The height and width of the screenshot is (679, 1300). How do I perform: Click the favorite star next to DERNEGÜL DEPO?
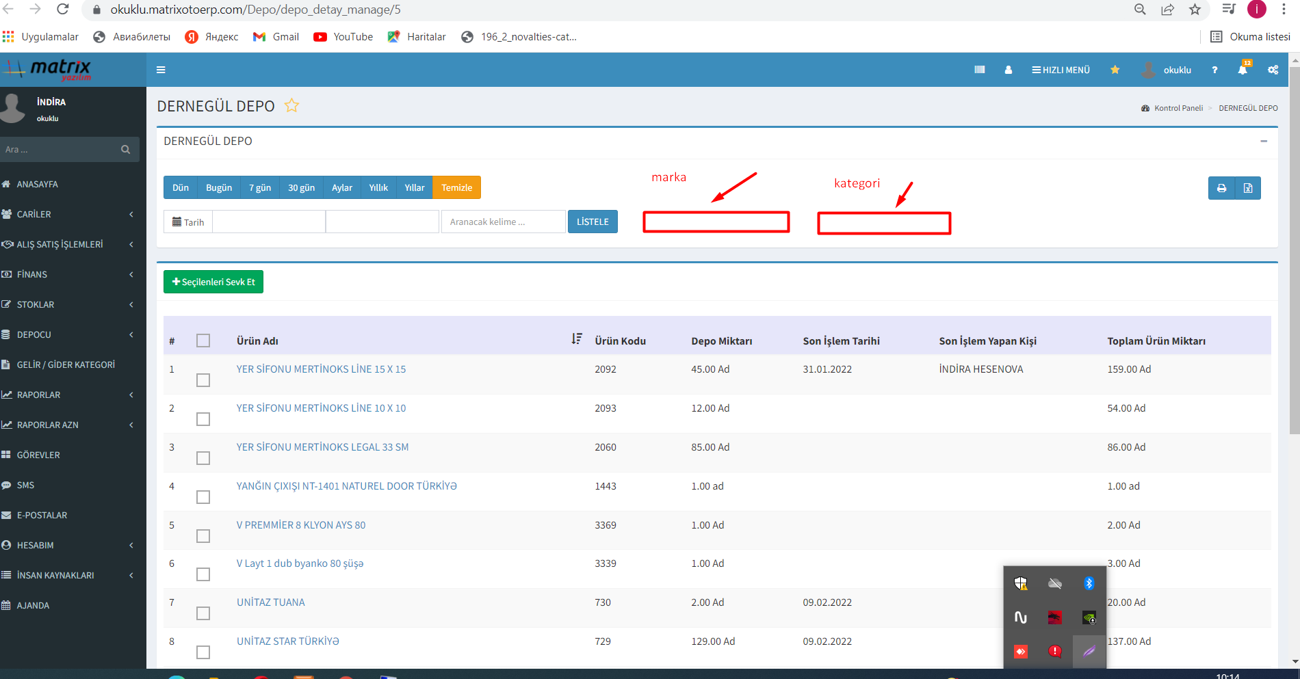291,106
